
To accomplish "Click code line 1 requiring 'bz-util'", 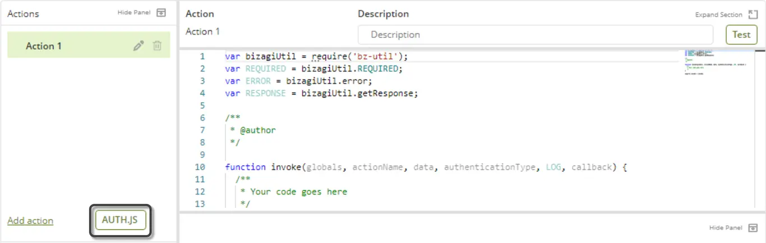I will 317,56.
